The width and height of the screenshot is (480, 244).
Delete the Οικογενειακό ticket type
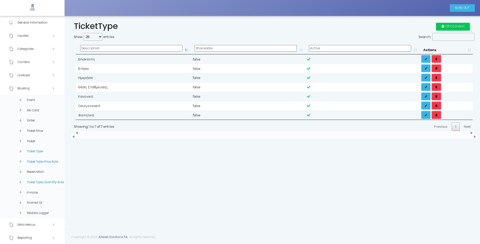click(436, 106)
